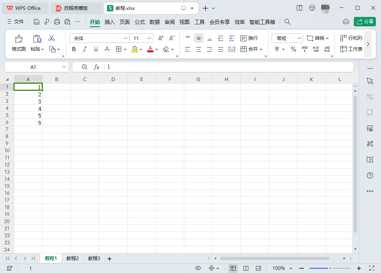Image resolution: width=381 pixels, height=273 pixels.
Task: Click the Cut scissors icon
Action: [x=52, y=38]
